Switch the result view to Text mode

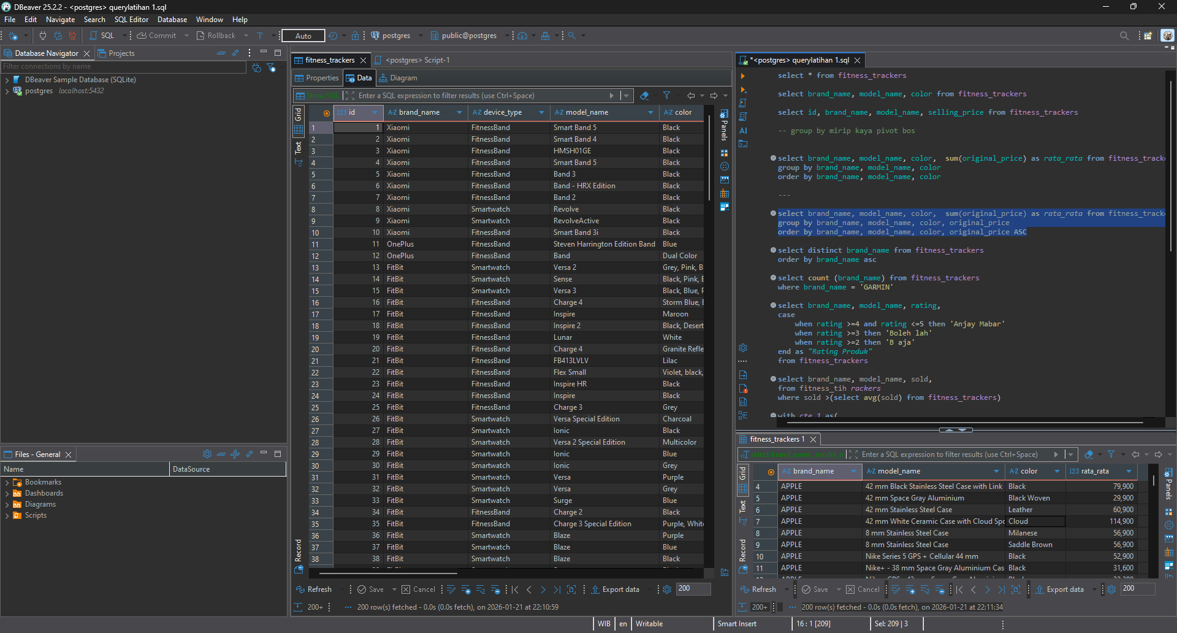pos(299,147)
